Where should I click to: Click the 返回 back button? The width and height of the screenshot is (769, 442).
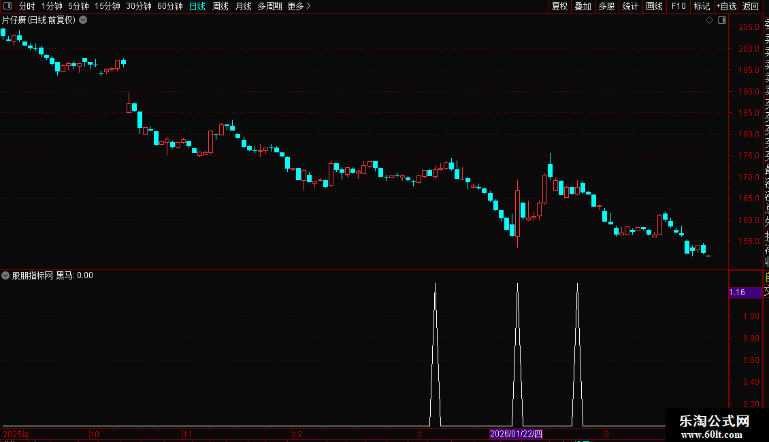[x=751, y=6]
